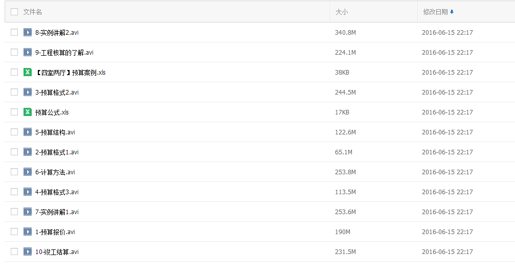The image size is (515, 276).
Task: Check the box for 3-预算格式2.avi
Action: click(x=14, y=92)
